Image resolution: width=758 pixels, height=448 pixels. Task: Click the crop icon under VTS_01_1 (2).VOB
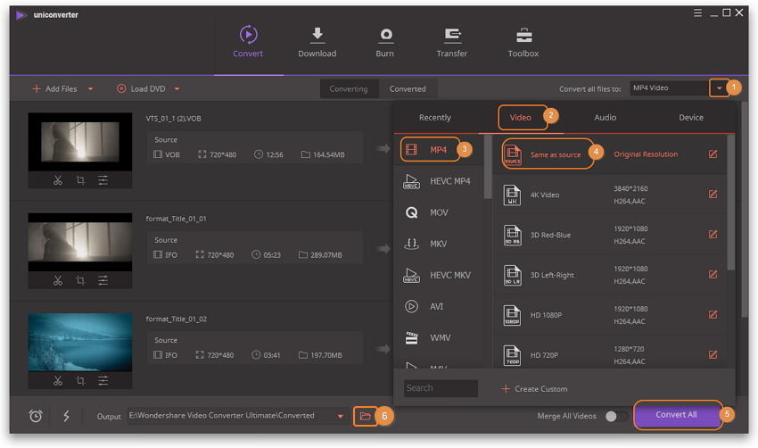coord(81,180)
